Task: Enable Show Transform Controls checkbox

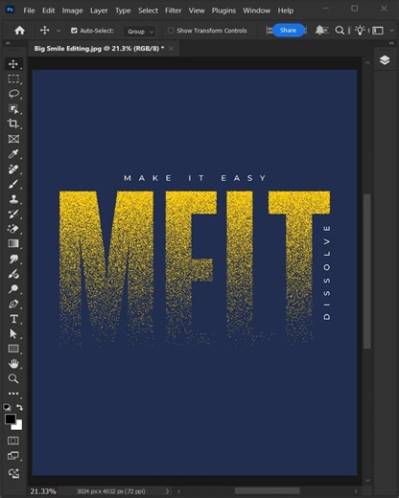Action: pos(171,31)
